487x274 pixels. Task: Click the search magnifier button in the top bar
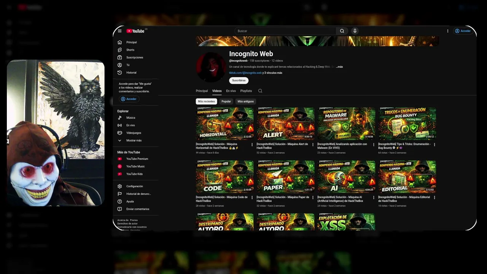(x=342, y=31)
